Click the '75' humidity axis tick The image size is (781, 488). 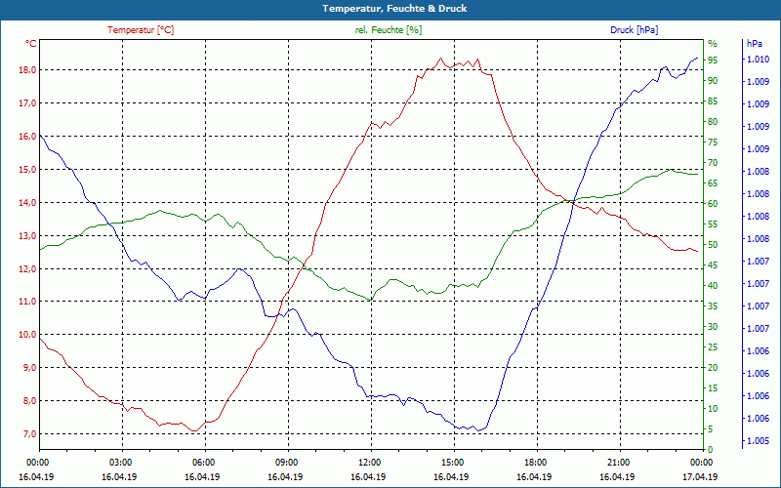pos(713,142)
